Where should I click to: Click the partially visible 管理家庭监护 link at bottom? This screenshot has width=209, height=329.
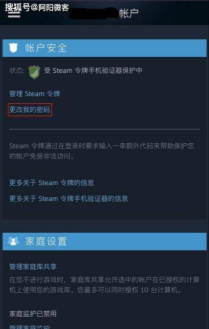pyautogui.click(x=30, y=326)
